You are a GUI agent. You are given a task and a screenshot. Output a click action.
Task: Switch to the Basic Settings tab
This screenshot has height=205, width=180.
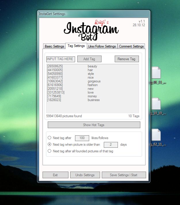point(54,46)
